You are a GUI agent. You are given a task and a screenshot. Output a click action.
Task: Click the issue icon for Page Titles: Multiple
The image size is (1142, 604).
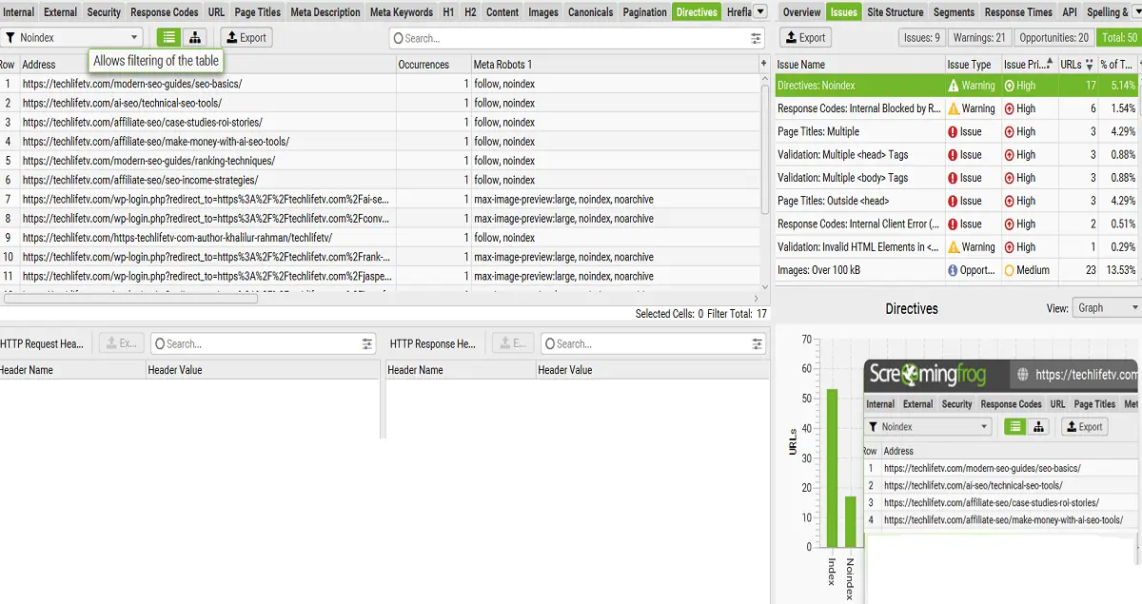click(954, 131)
